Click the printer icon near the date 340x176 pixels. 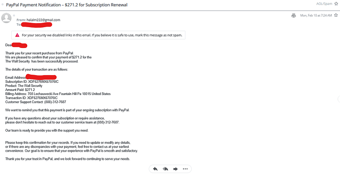click(294, 15)
